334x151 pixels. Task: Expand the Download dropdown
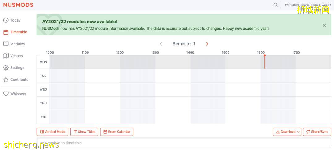tap(287, 132)
